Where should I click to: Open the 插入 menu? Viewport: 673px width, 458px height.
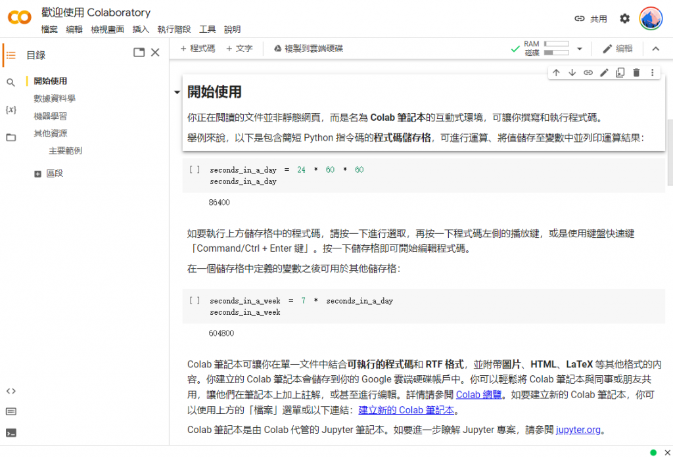[x=141, y=29]
